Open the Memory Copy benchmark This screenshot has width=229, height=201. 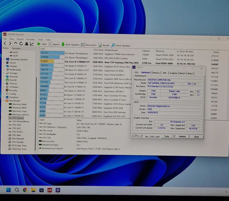point(18,111)
